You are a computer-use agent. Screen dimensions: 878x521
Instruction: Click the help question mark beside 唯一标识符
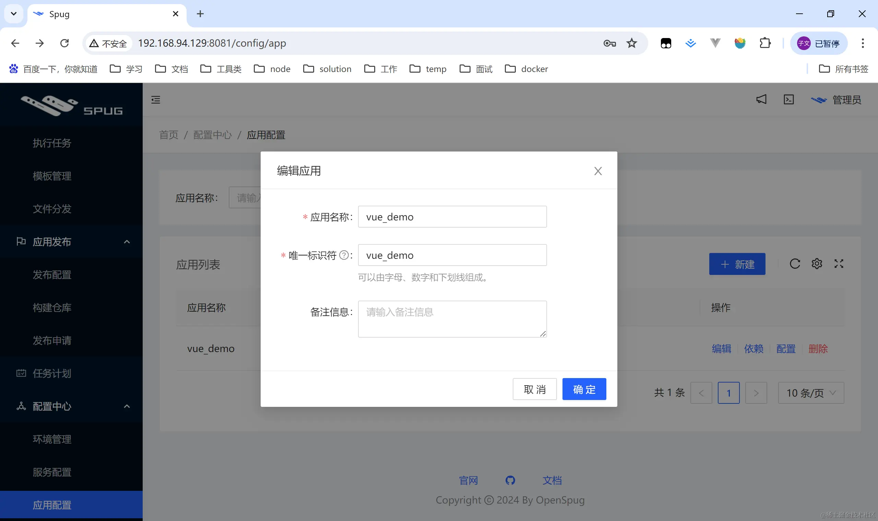(x=344, y=255)
